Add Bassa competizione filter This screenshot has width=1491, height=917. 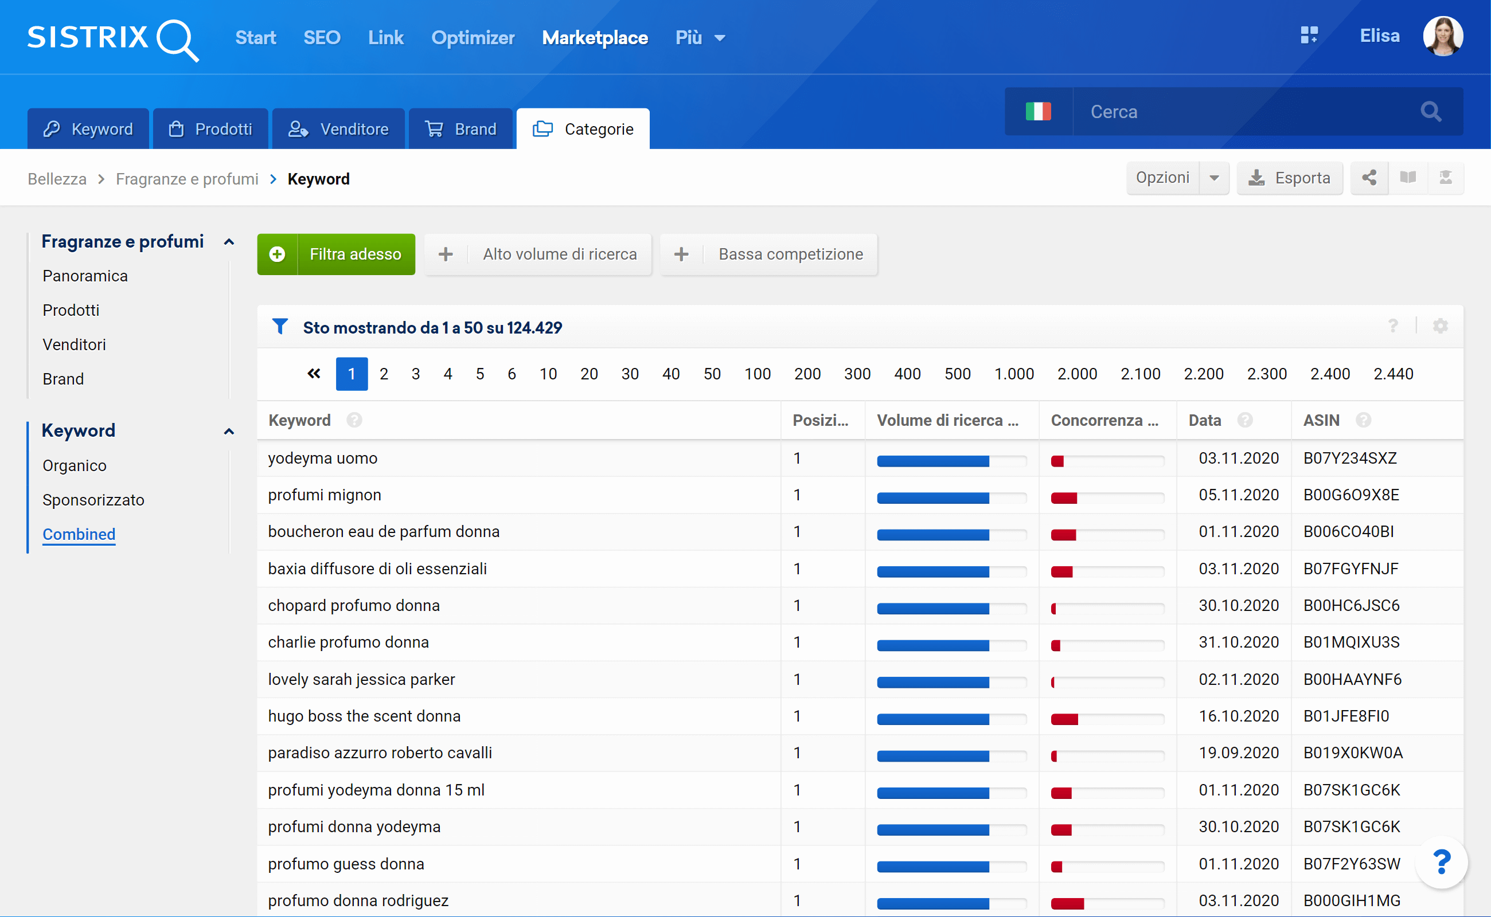pyautogui.click(x=769, y=254)
